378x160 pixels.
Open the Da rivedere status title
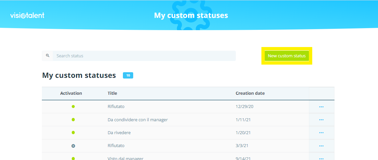point(119,133)
